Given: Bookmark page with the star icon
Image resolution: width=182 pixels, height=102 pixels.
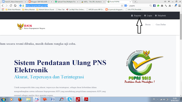Looking at the screenshot, I should pos(122,6).
